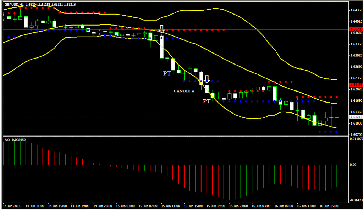The image size is (363, 210).
Task: Click the GBPUSD,H1 chart title text
Action: pos(14,4)
